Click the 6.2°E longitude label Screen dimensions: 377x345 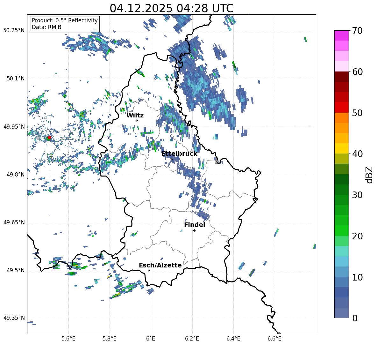coord(192,339)
